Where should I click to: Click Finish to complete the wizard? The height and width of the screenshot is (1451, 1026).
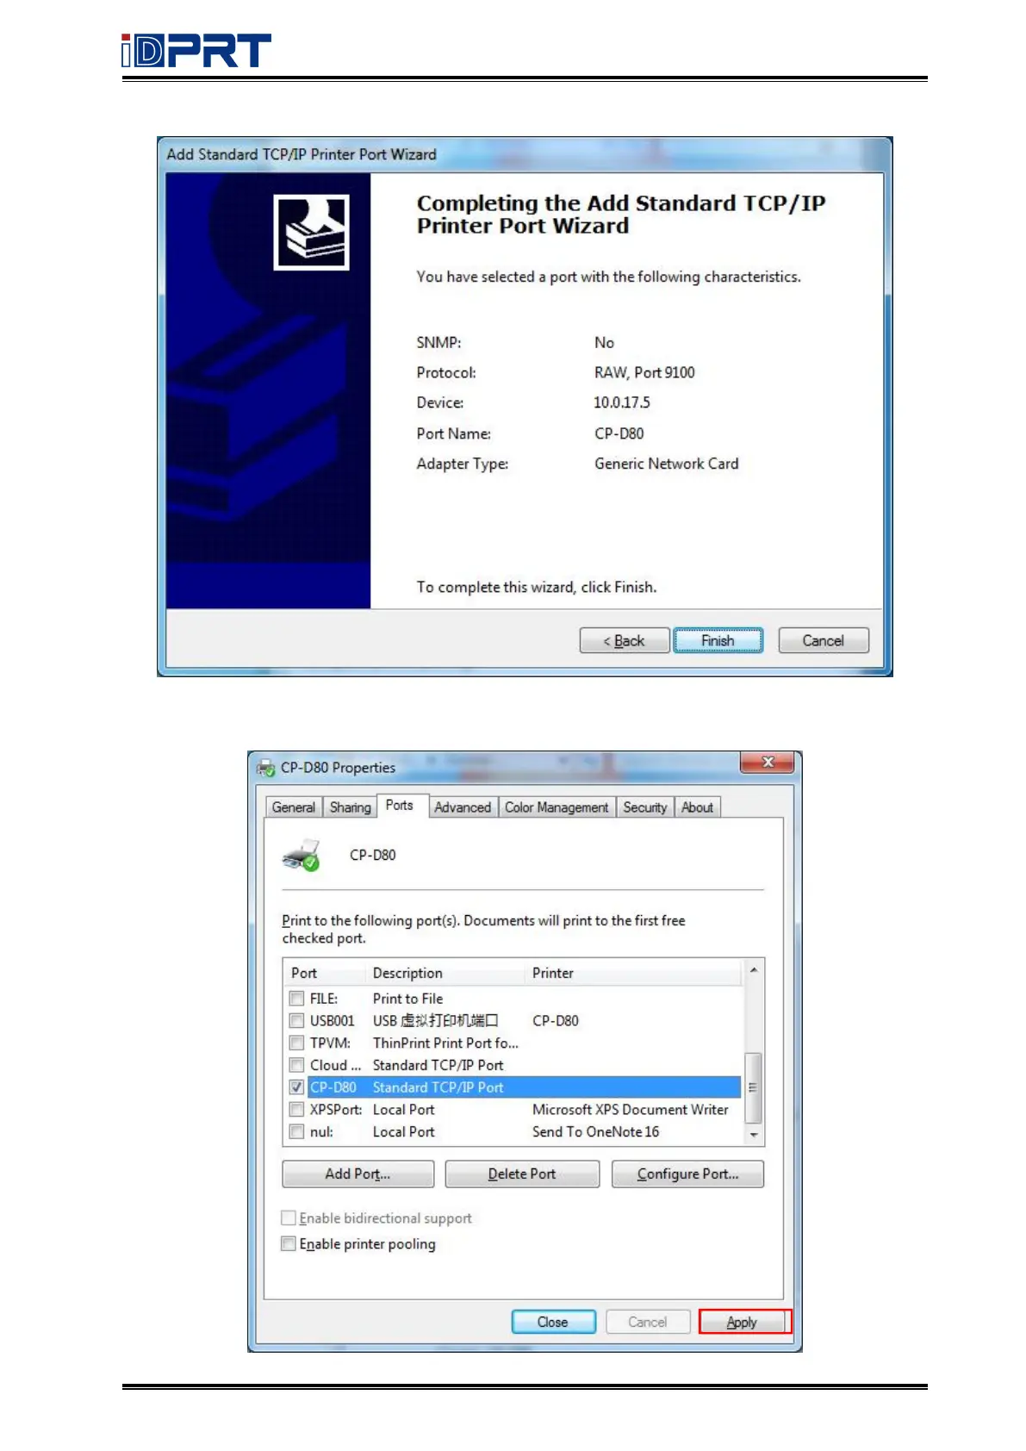point(718,641)
